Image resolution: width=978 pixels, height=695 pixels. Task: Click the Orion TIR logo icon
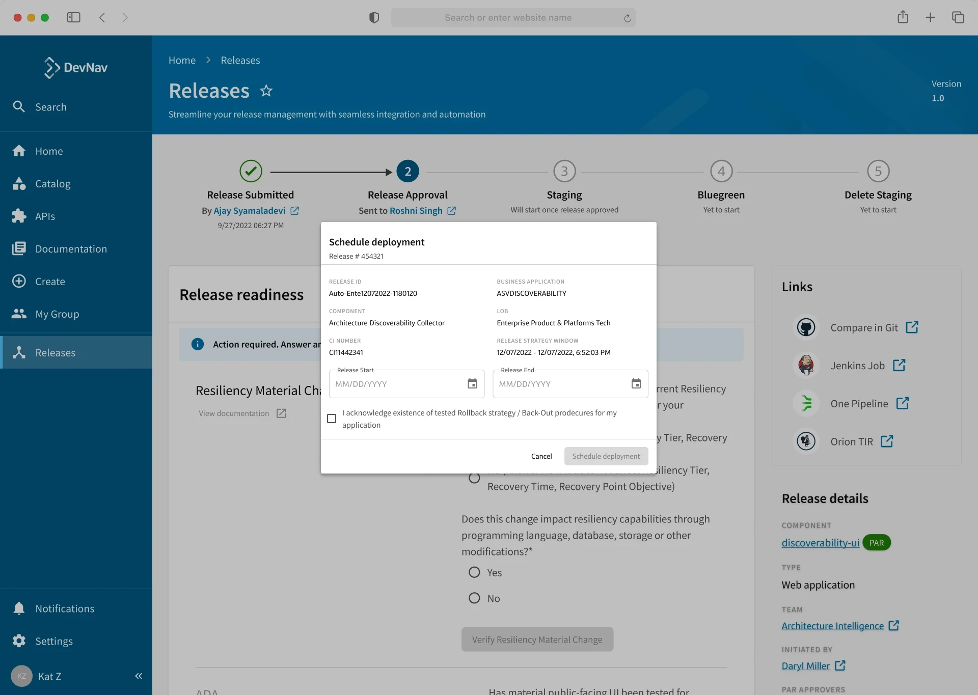(x=806, y=441)
